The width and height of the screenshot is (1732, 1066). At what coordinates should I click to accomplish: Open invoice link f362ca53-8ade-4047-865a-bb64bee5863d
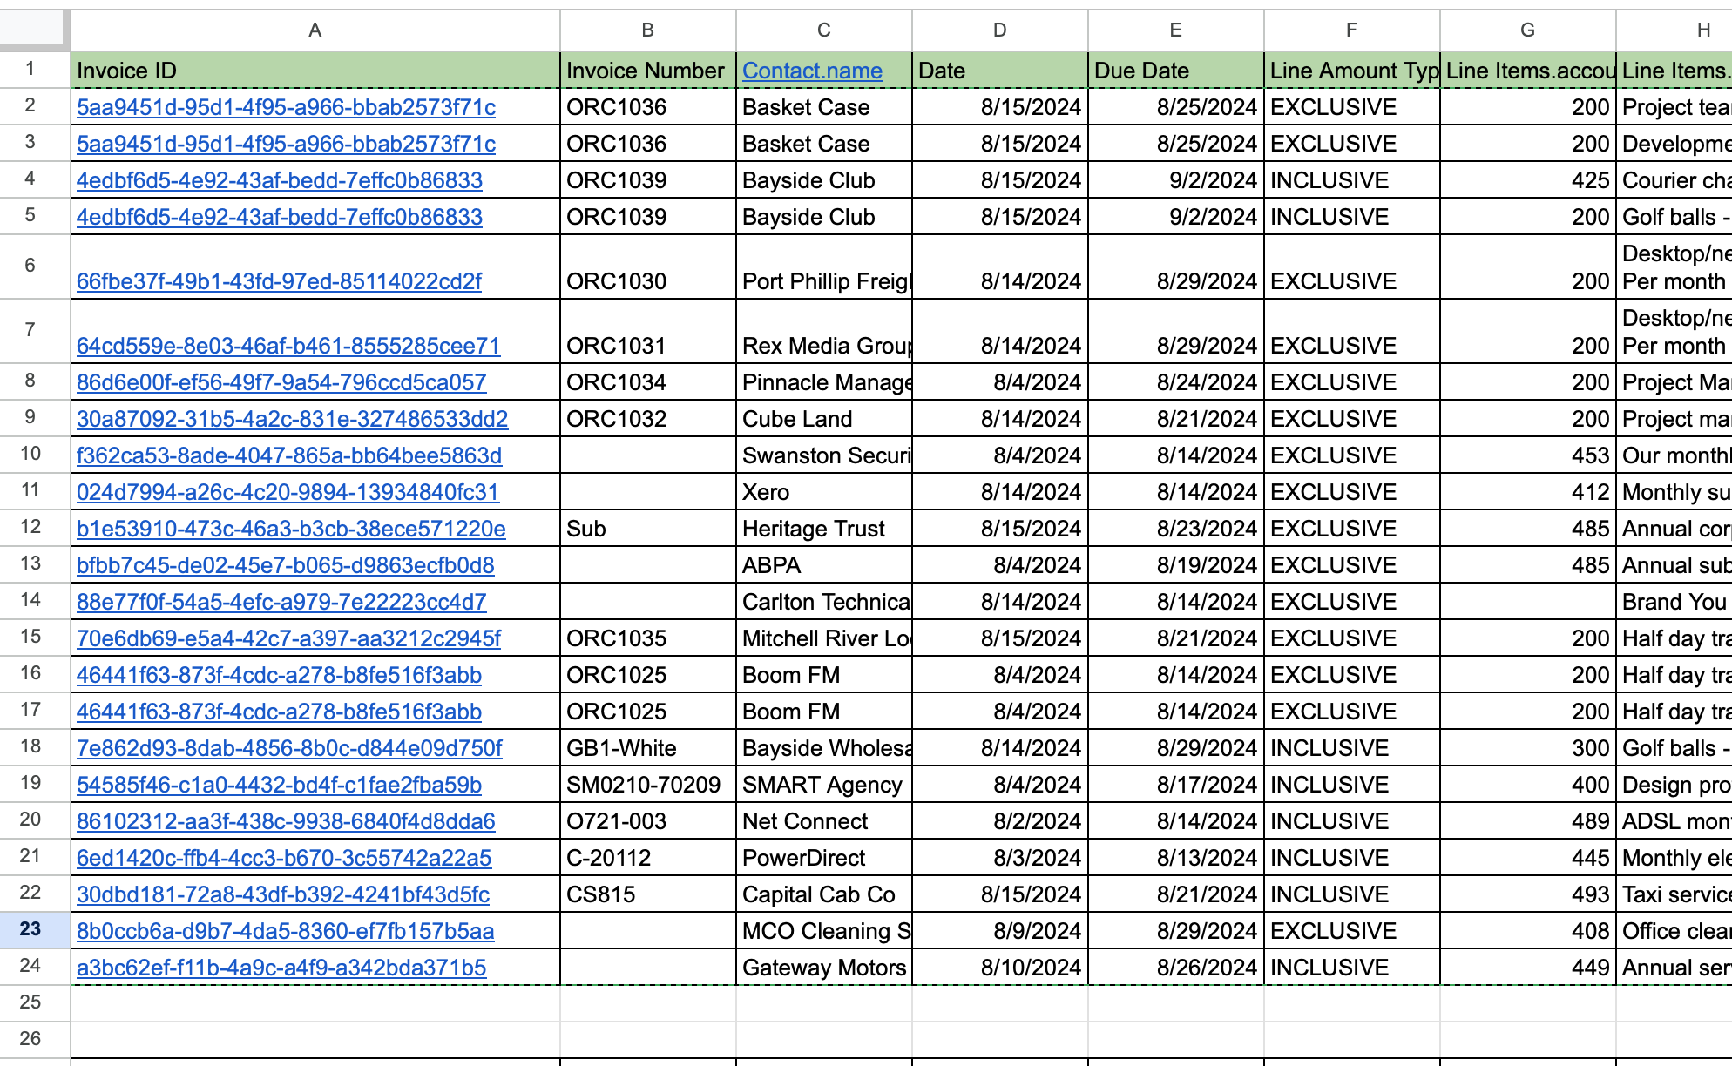pos(289,455)
